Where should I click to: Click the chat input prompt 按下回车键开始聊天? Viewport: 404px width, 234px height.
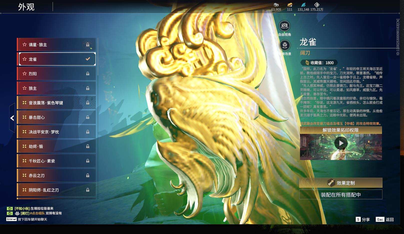pyautogui.click(x=32, y=219)
